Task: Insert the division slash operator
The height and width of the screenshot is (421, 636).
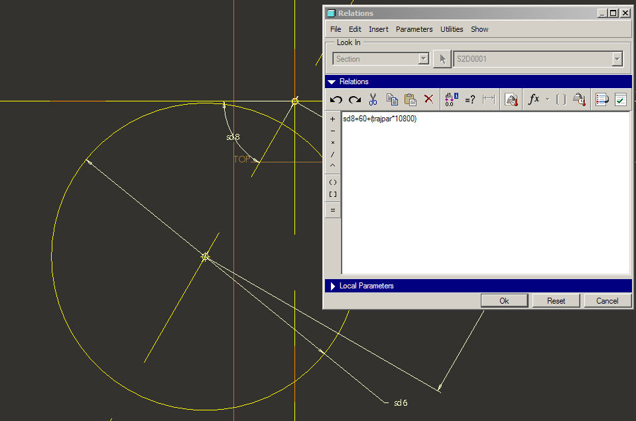Action: point(333,154)
